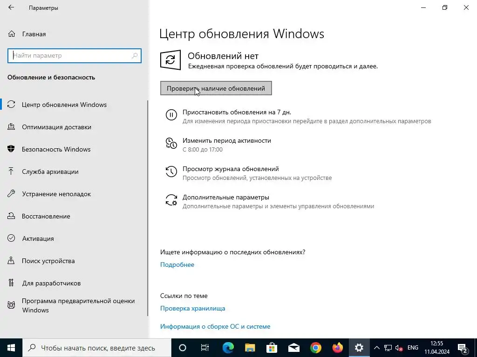The width and height of the screenshot is (477, 357).
Task: Click the magnifier icon in the search field
Action: 135,56
